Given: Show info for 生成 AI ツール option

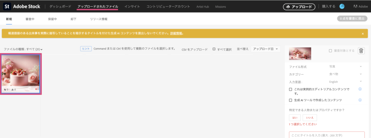Looking at the screenshot, I should pos(360,100).
